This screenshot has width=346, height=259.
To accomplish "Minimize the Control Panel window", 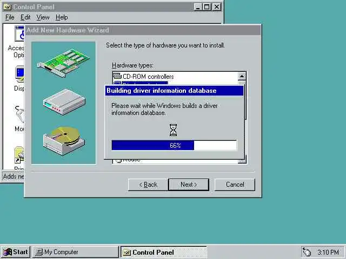I will [x=198, y=7].
